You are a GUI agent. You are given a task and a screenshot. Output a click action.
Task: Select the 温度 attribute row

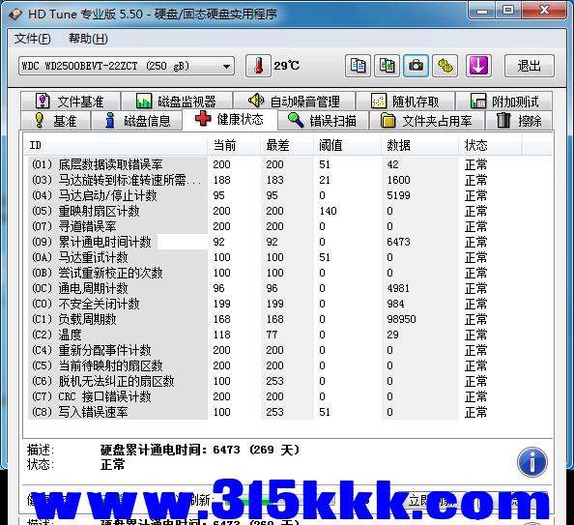tap(289, 335)
